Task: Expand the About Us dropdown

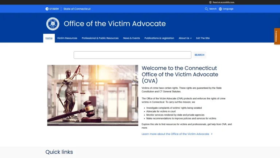Action: (x=185, y=38)
